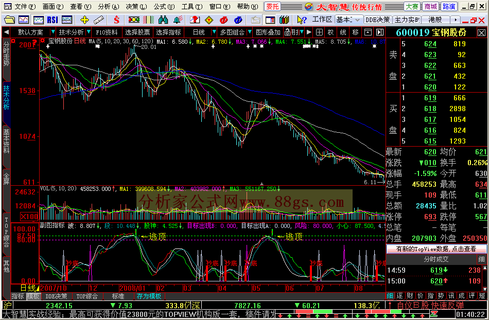This screenshot has width=489, height=320.
Task: Open the 公式(U) menu
Action: (x=164, y=6)
